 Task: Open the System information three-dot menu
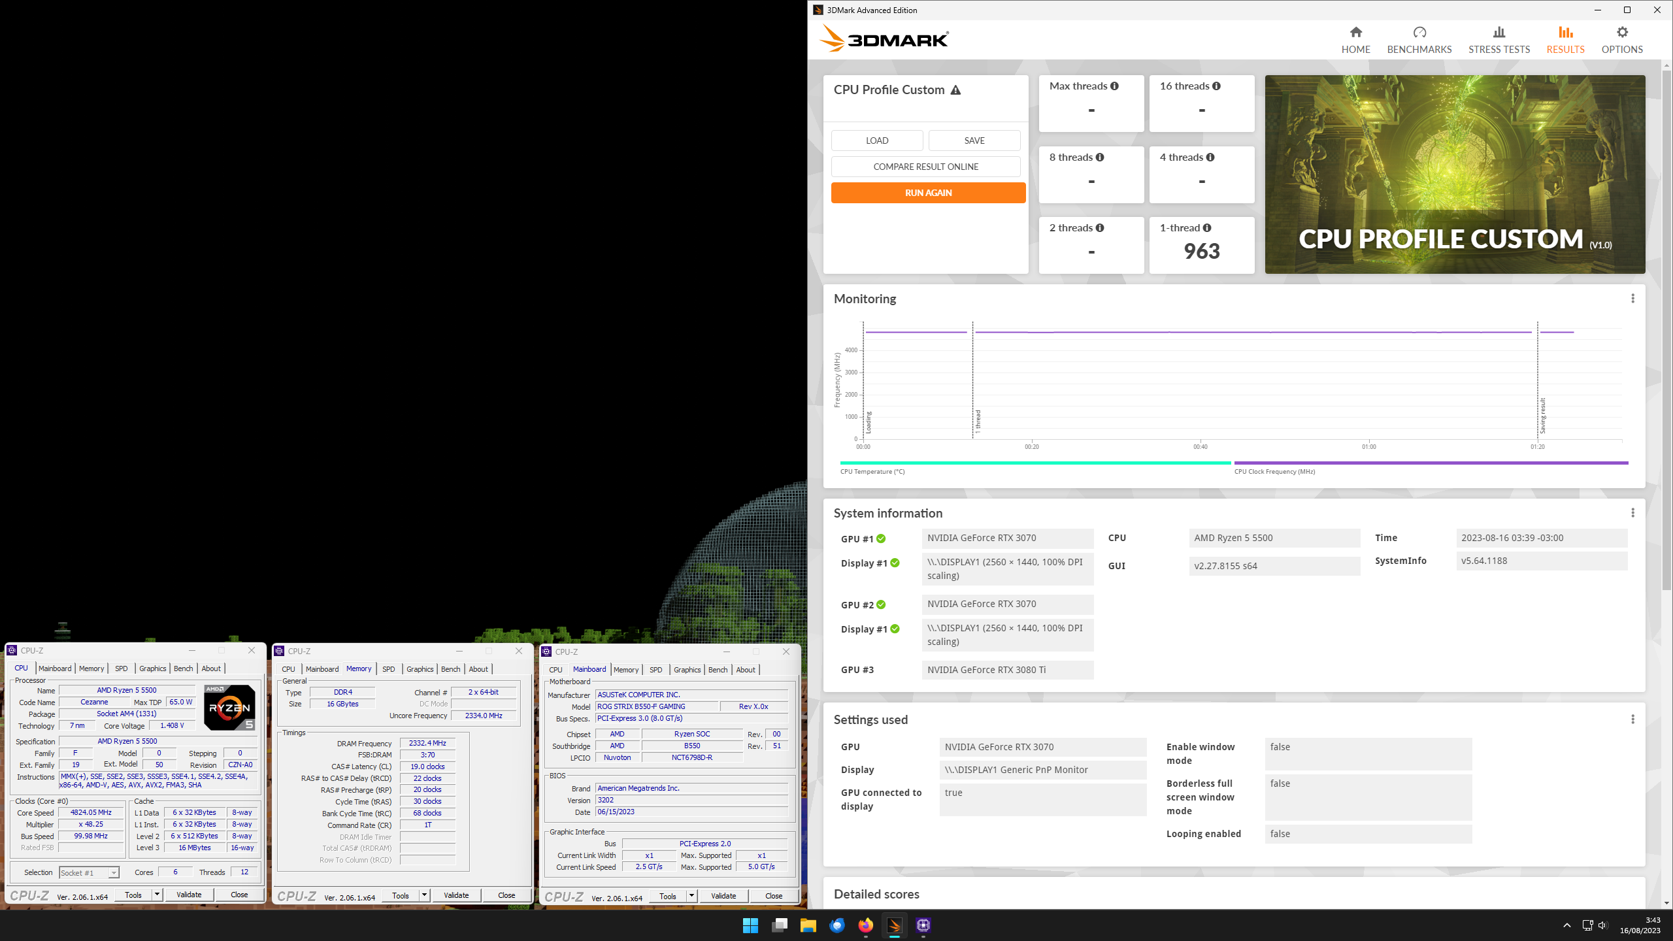point(1632,513)
